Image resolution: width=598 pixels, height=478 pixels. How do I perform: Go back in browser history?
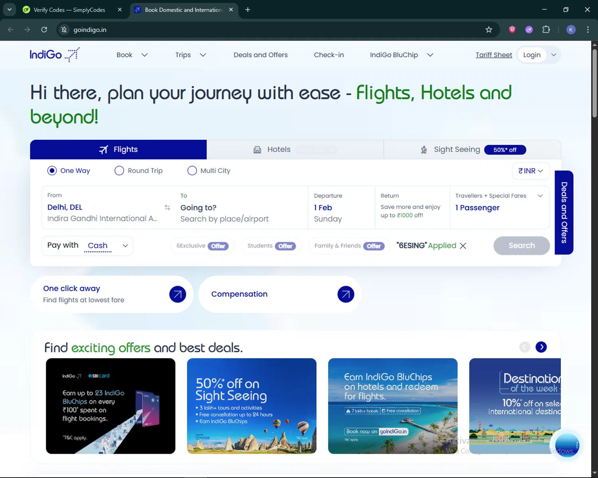11,29
